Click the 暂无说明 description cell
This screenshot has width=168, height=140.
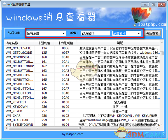click(x=120, y=102)
